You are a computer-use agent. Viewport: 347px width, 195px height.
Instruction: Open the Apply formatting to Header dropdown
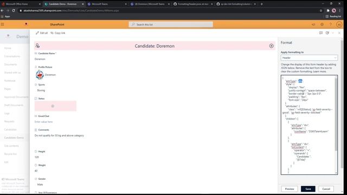(x=309, y=58)
